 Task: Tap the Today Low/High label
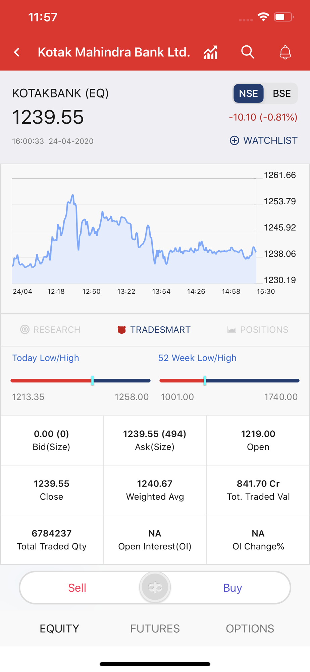tap(46, 358)
